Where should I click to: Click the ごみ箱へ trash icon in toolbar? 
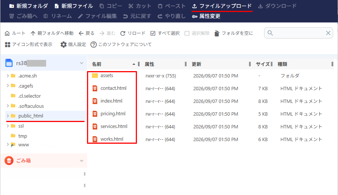coord(12,16)
